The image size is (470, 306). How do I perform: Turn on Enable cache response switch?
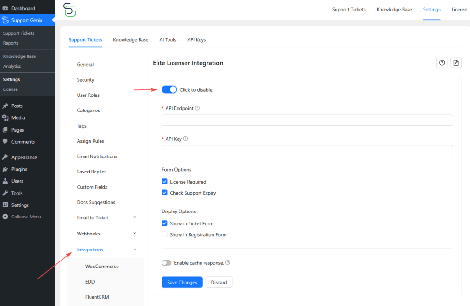coord(167,263)
